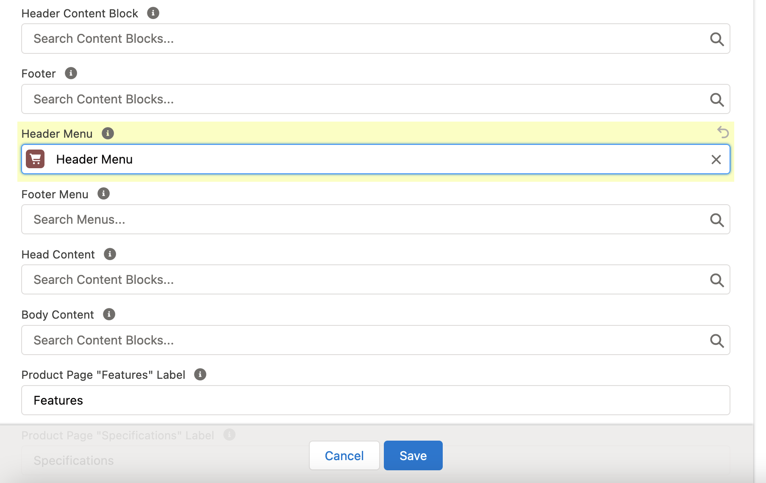
Task: Cancel the settings changes
Action: coord(344,455)
